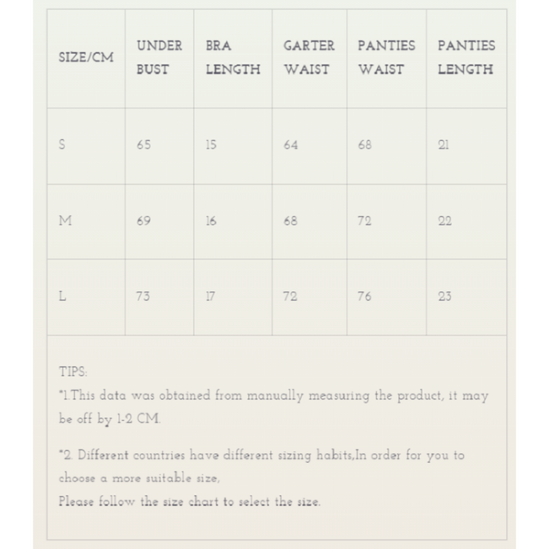Click garter waist value 72
This screenshot has height=549, width=549.
pyautogui.click(x=290, y=296)
